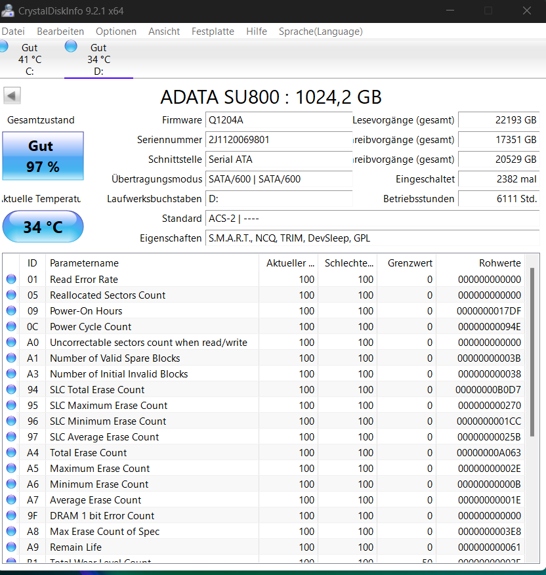The image size is (546, 575).
Task: Click the Aktueller column header
Action: [x=289, y=263]
